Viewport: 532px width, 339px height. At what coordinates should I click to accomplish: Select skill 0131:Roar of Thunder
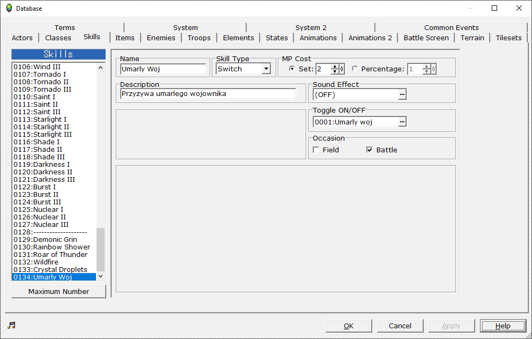[54, 254]
